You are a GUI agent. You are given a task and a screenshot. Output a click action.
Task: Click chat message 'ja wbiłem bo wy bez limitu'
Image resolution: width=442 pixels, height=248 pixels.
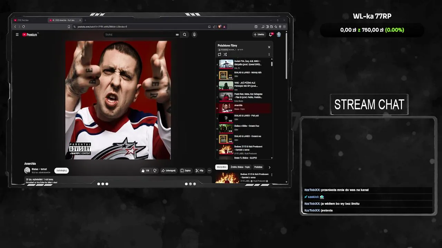pyautogui.click(x=340, y=204)
